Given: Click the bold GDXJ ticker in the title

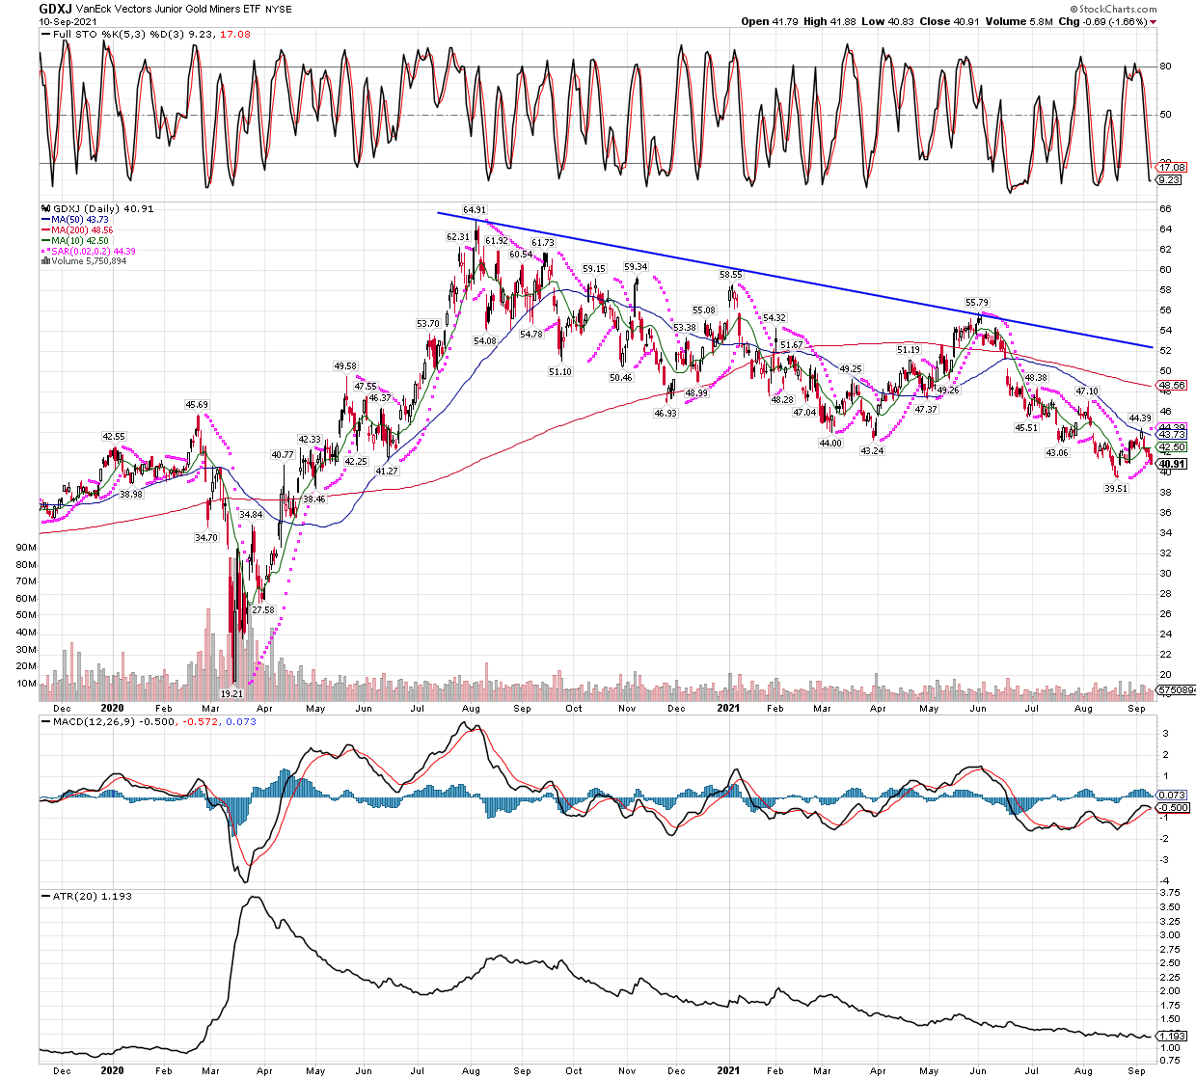Looking at the screenshot, I should pos(56,9).
